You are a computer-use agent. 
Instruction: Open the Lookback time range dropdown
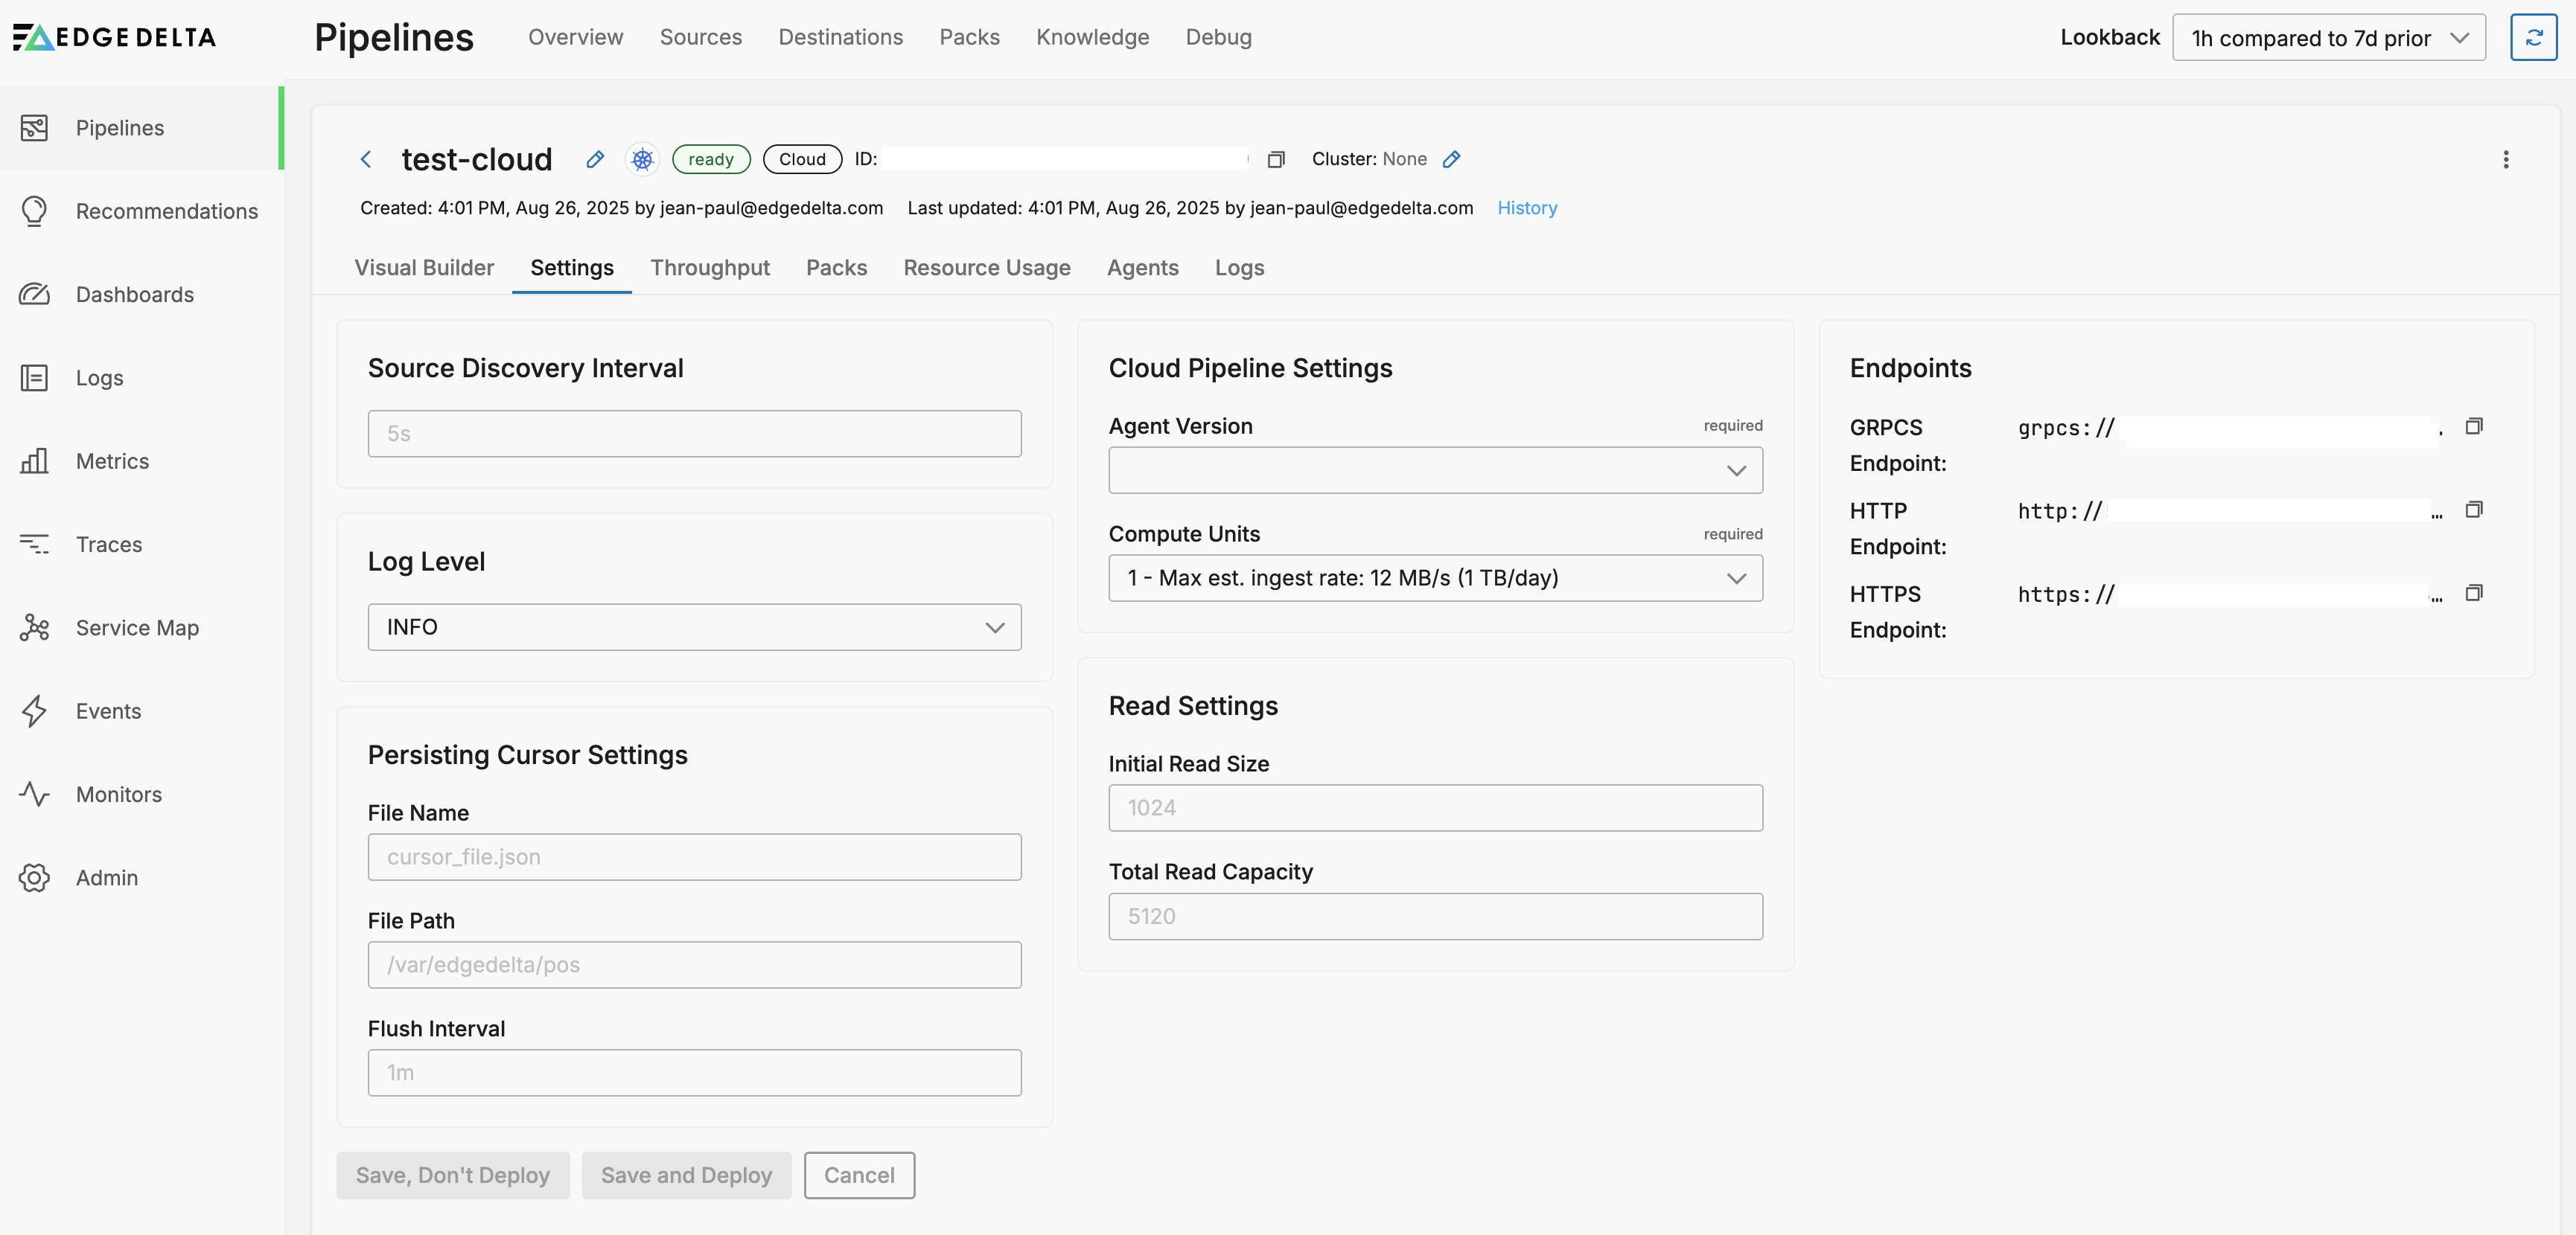[2329, 37]
